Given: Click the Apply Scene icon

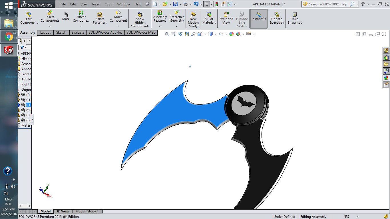Looking at the screenshot, I should click(x=238, y=34).
